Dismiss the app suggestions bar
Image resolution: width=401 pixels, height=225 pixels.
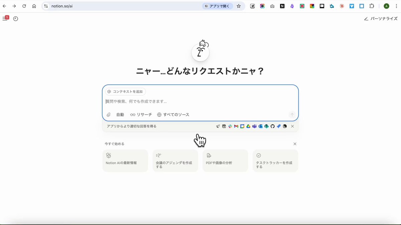[x=292, y=126]
